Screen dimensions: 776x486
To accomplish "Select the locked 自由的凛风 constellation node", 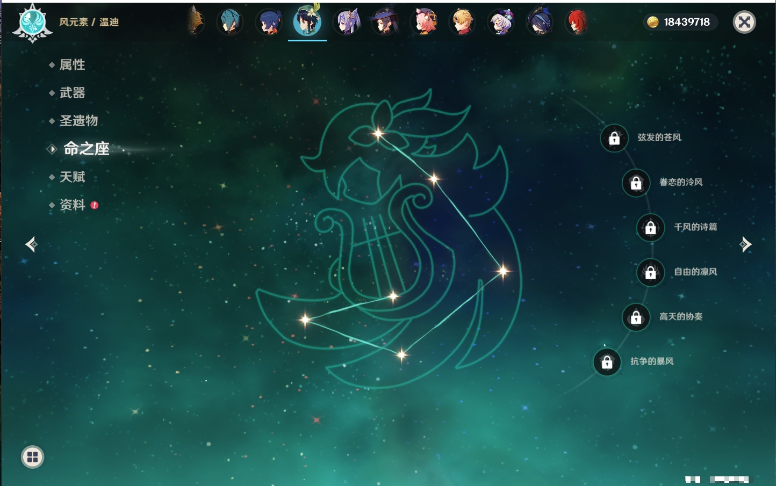I will pyautogui.click(x=651, y=272).
